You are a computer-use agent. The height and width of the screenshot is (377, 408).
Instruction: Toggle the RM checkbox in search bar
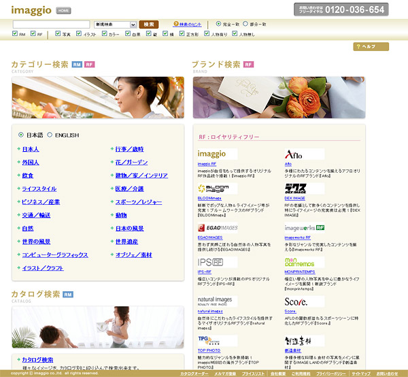[x=16, y=33]
